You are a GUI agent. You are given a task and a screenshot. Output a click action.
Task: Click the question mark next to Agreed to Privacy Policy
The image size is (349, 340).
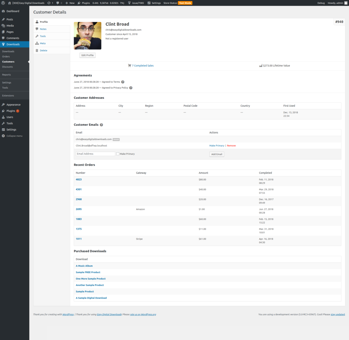(131, 88)
